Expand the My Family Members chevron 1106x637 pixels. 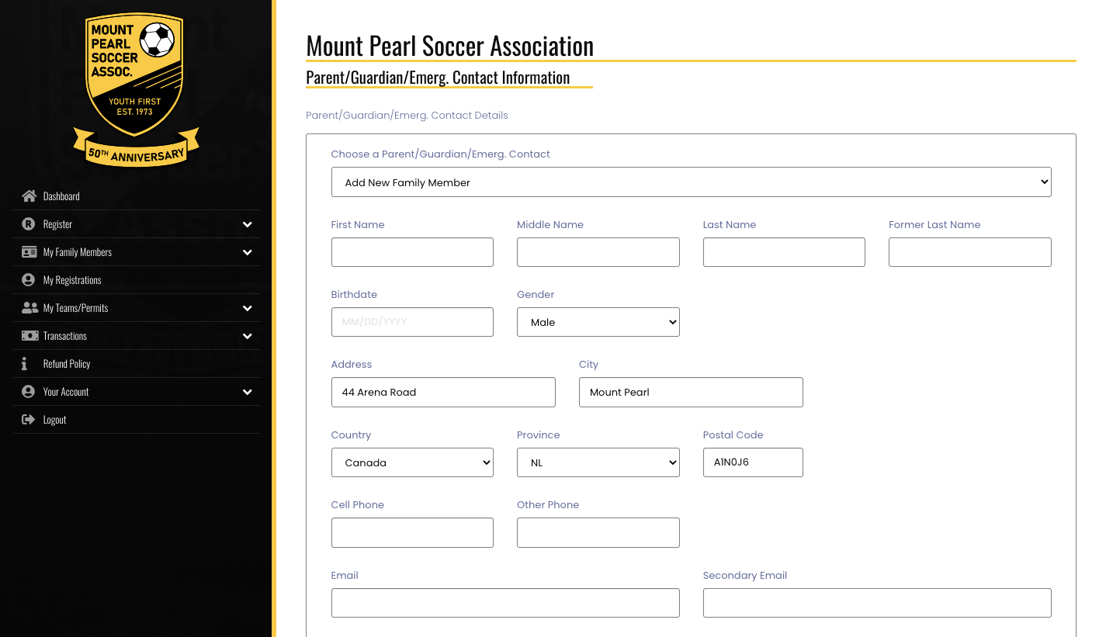pyautogui.click(x=247, y=252)
